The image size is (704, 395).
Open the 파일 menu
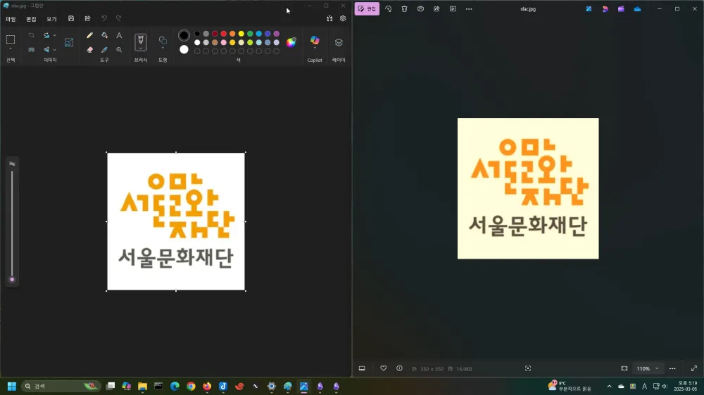(x=11, y=19)
